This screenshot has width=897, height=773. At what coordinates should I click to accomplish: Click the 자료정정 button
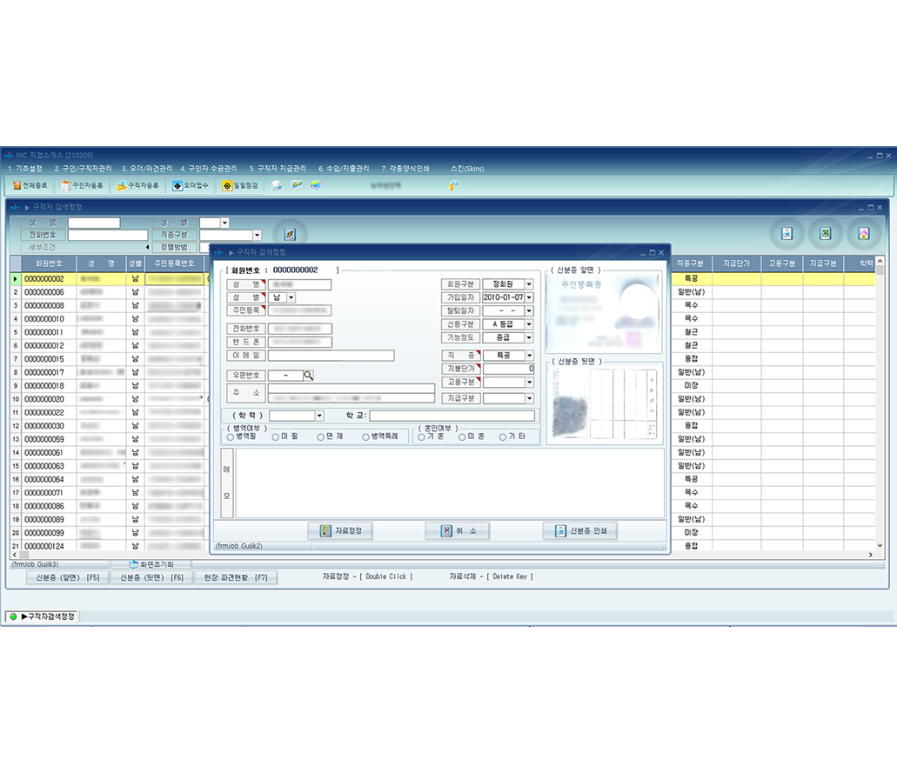(x=340, y=531)
